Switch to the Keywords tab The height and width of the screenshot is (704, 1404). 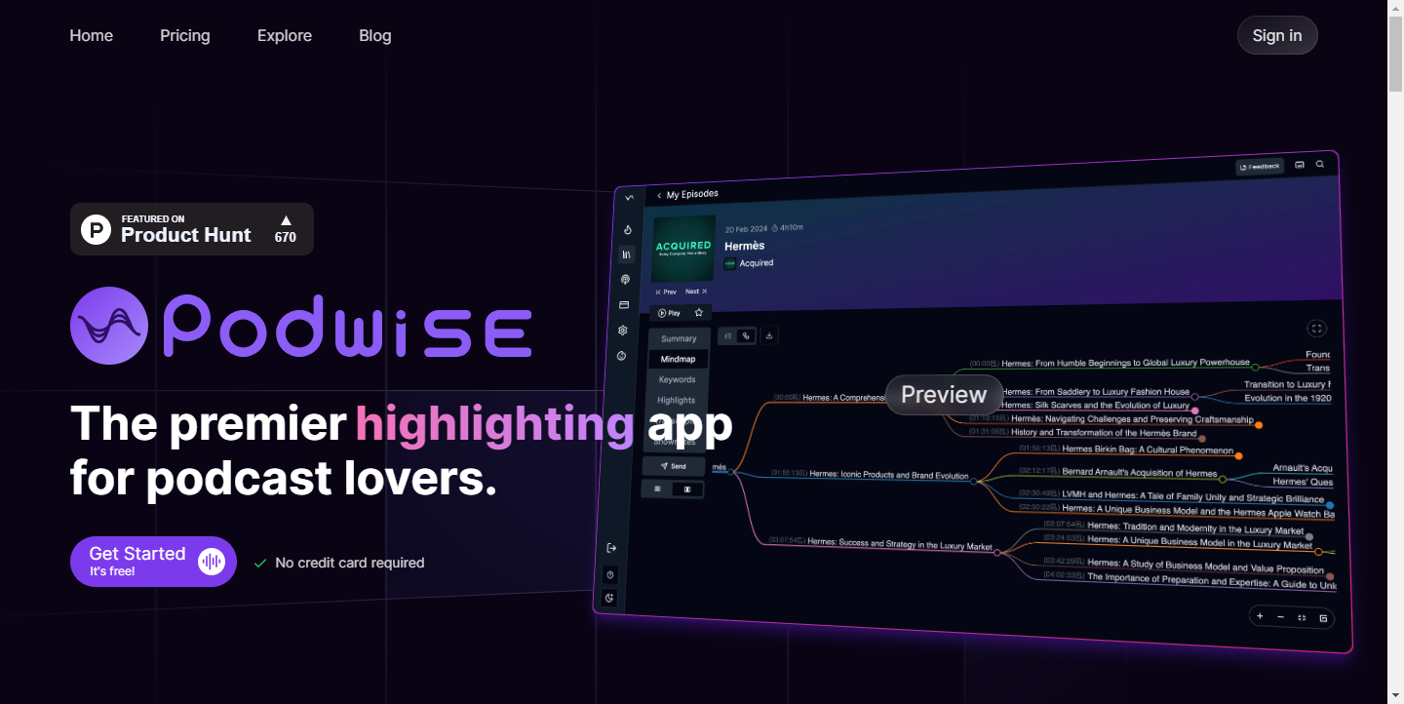[x=677, y=379]
